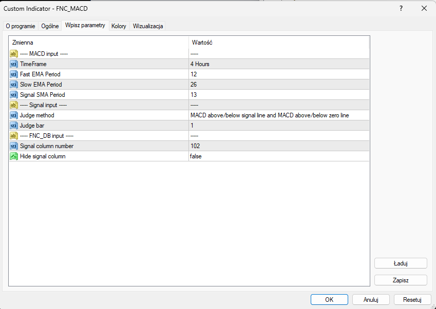Select the Judge bar row icon
This screenshot has width=436, height=309.
[14, 126]
